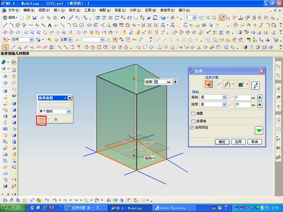Click the Expression x² icon
The image size is (283, 212).
point(208,33)
